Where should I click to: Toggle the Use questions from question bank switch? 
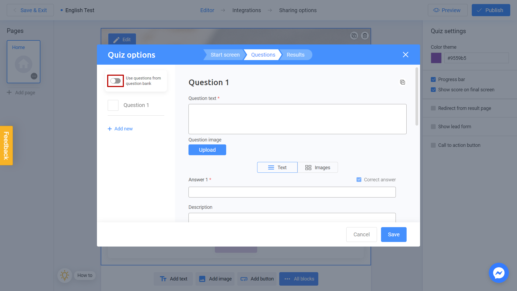(x=116, y=81)
